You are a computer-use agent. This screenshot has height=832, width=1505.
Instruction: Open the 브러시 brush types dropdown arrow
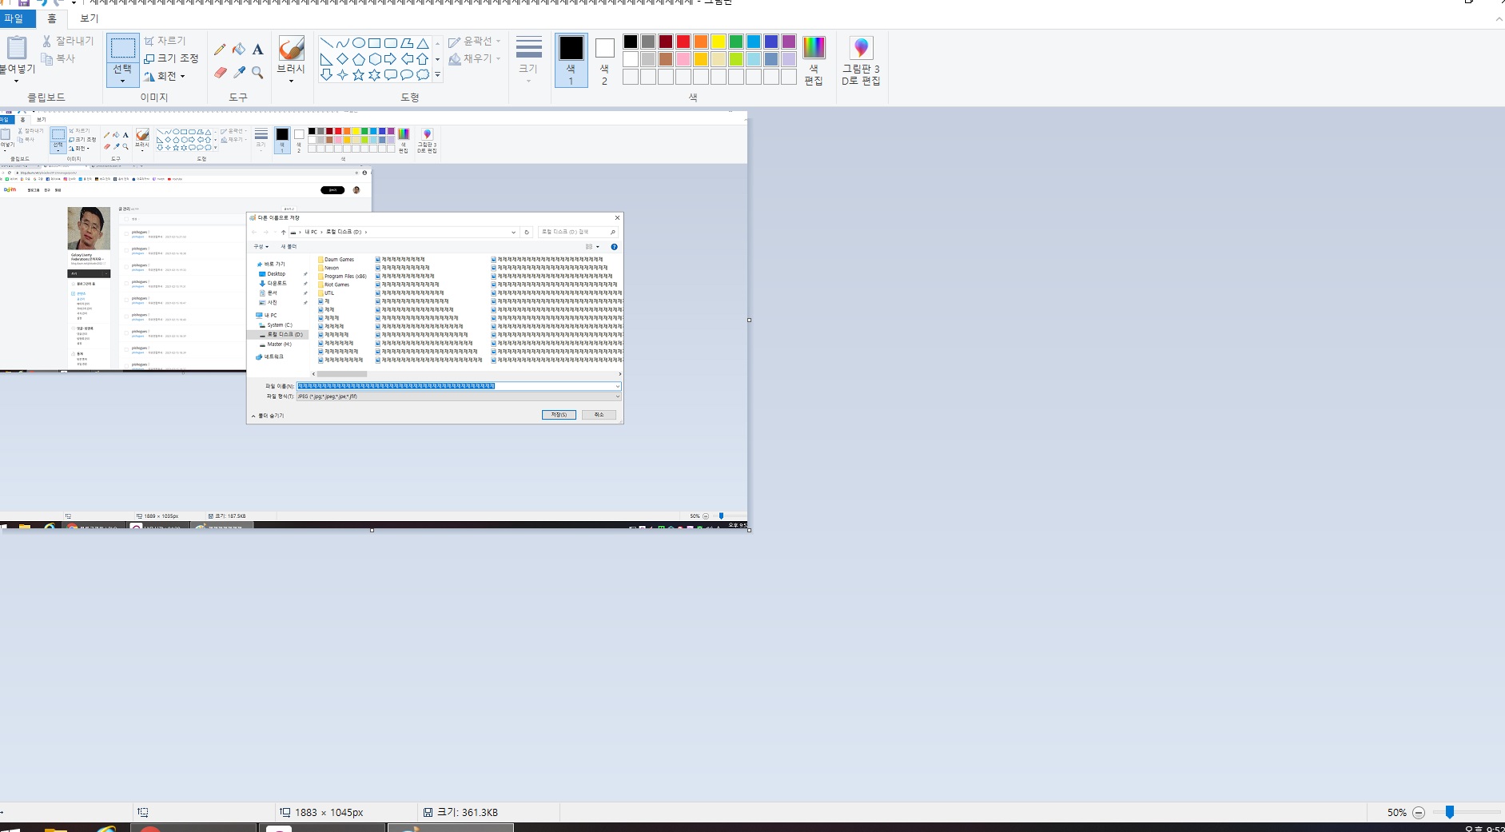[291, 81]
